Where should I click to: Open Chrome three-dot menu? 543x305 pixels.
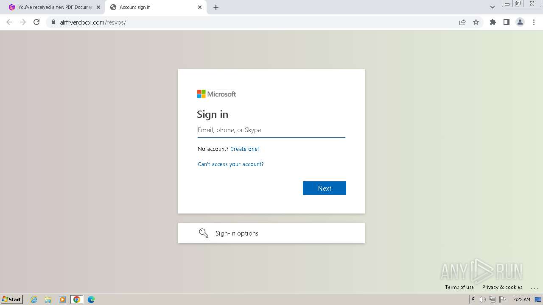(x=534, y=22)
